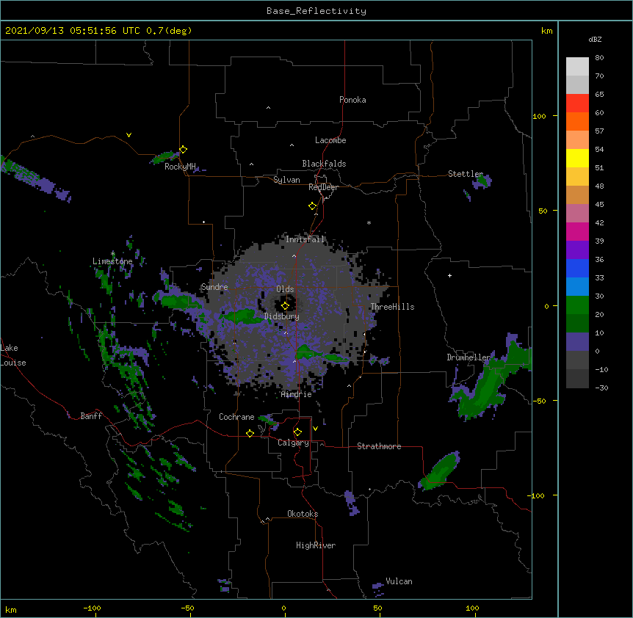633x618 pixels.
Task: Select the light gray 80 dBZ legend swatch
Action: pyautogui.click(x=577, y=66)
